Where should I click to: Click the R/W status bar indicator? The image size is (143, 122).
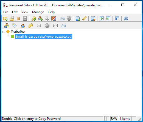click(x=114, y=119)
